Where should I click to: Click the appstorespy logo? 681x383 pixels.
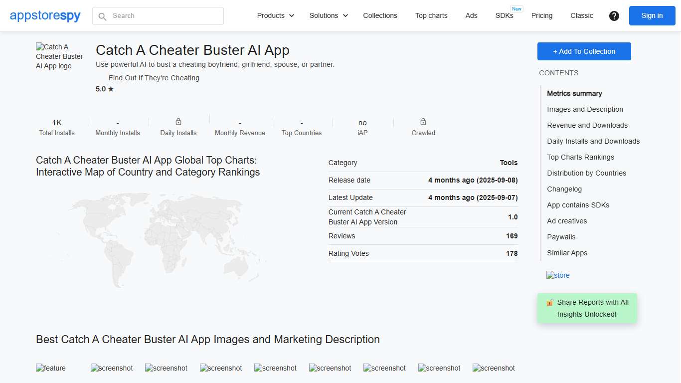[45, 15]
